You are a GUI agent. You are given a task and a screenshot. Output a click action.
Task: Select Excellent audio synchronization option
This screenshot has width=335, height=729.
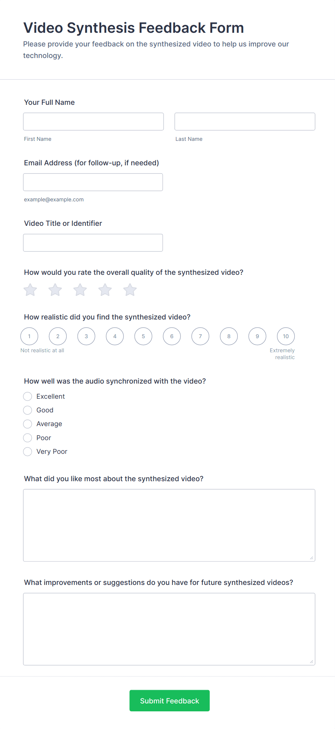pyautogui.click(x=28, y=397)
